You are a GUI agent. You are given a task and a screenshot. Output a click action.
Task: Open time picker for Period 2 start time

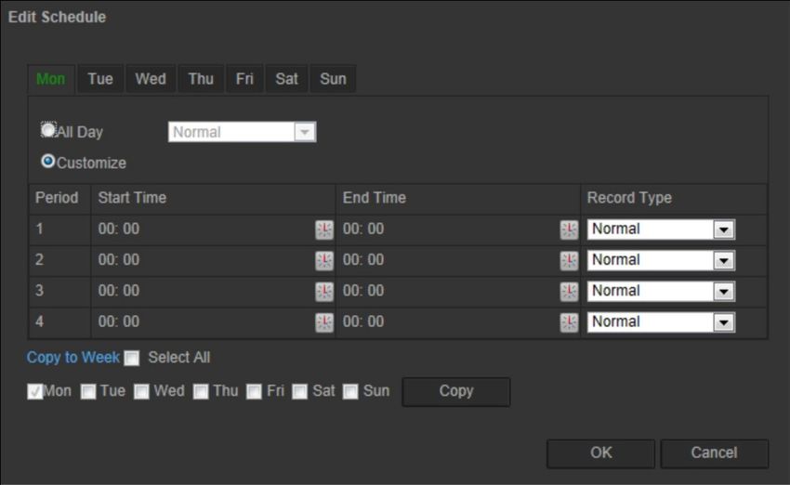click(324, 261)
